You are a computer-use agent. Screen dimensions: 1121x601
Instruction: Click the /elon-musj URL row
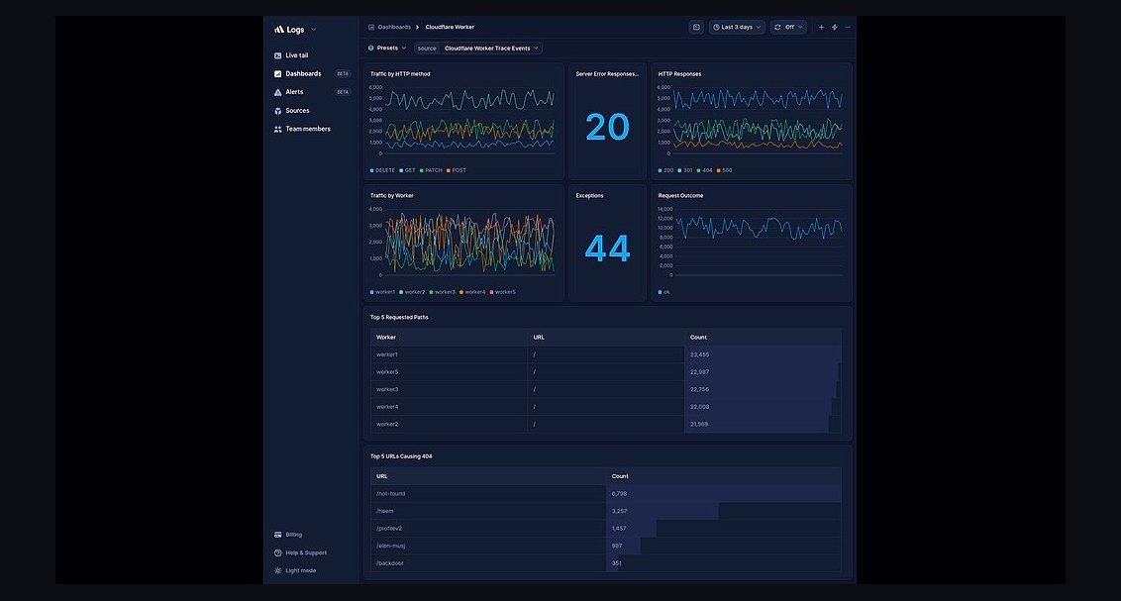click(605, 546)
